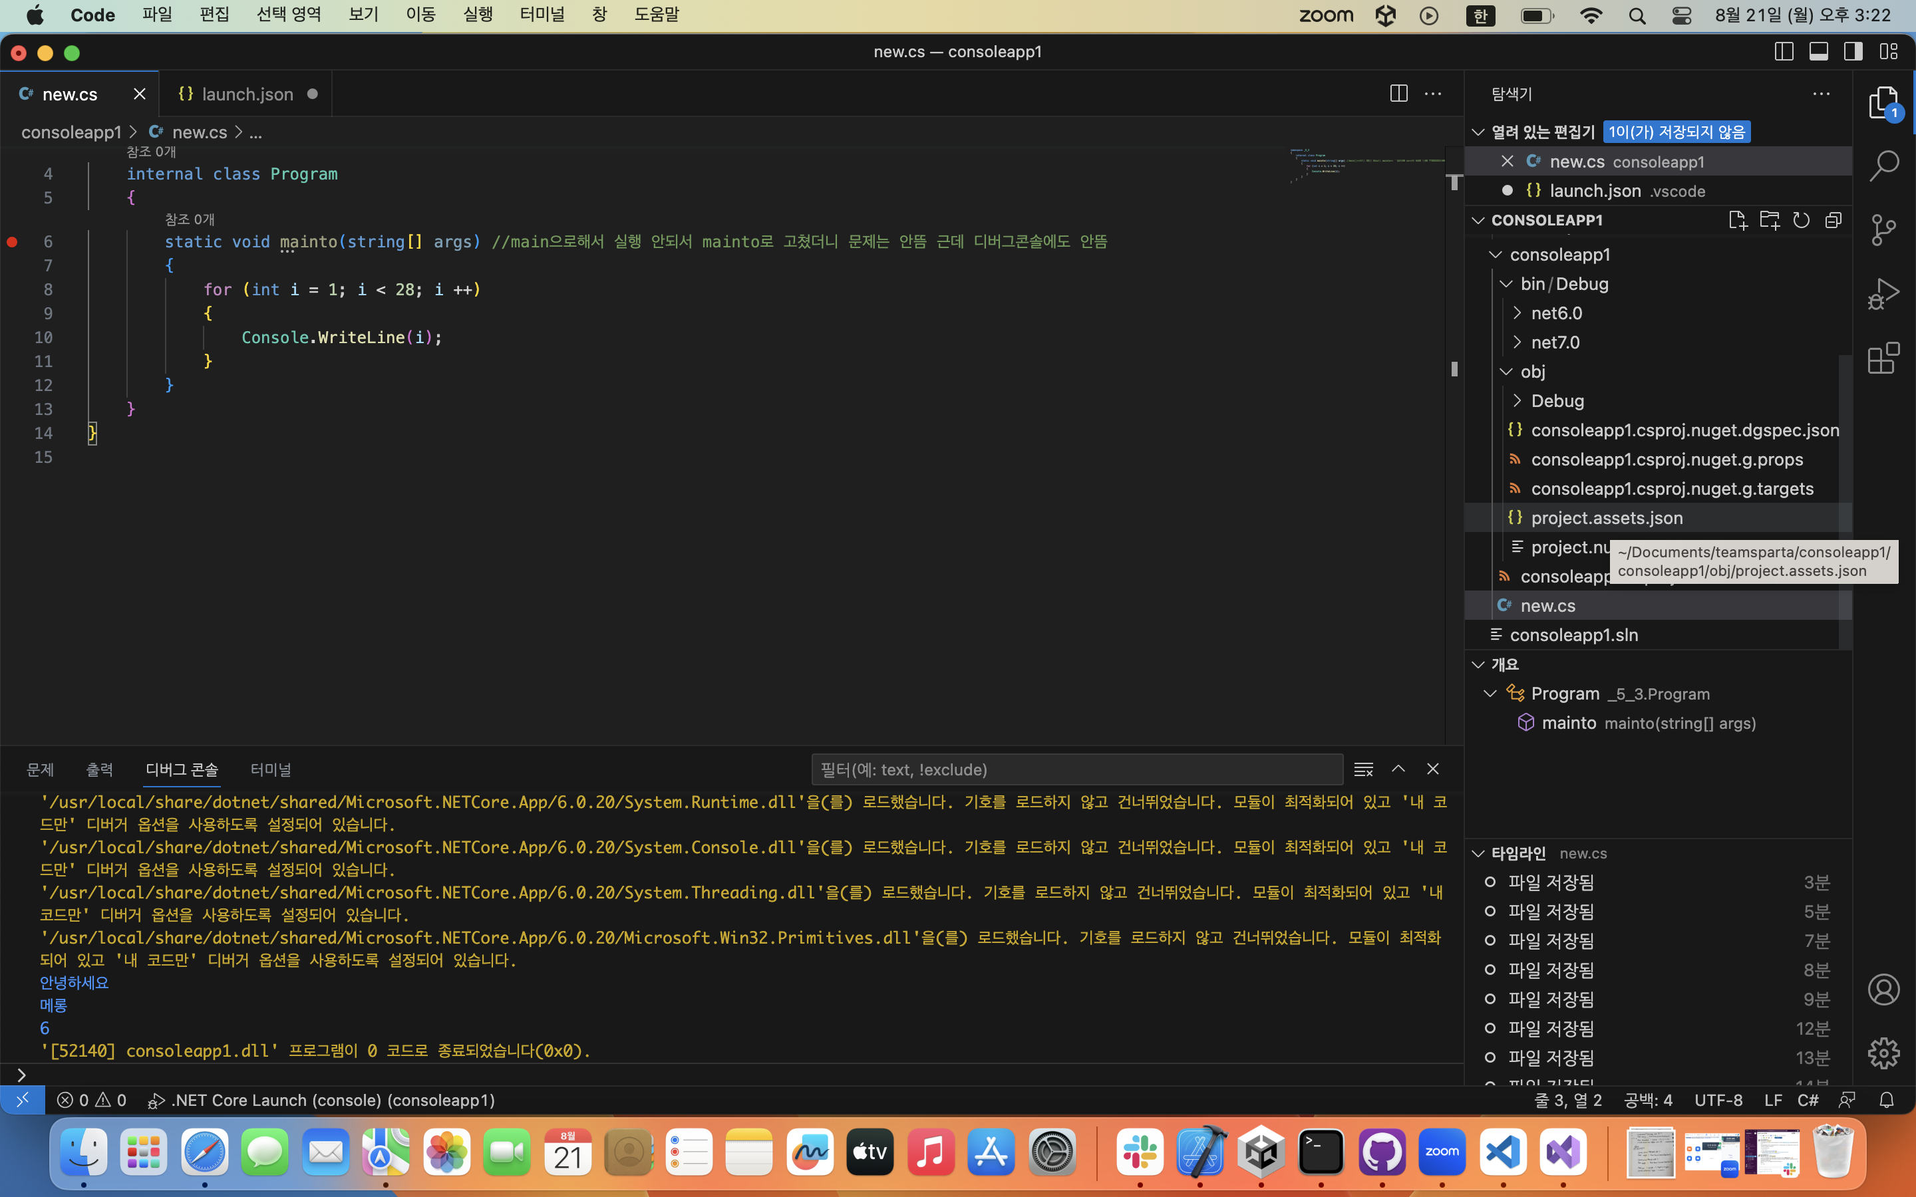The height and width of the screenshot is (1197, 1916).
Task: Close the new.cs editor tab
Action: pyautogui.click(x=139, y=93)
